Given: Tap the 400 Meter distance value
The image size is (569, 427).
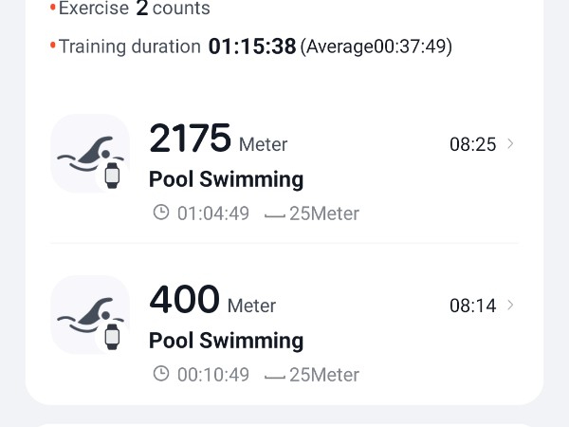Looking at the screenshot, I should 185,301.
